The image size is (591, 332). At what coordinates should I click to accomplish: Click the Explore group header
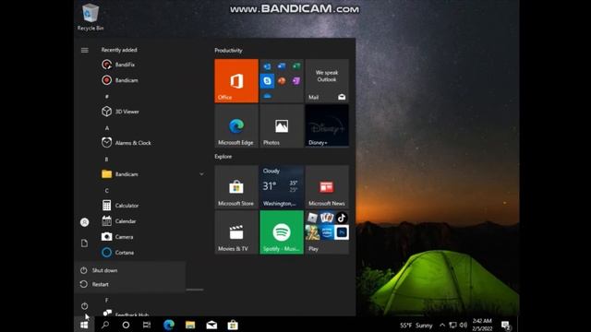223,157
